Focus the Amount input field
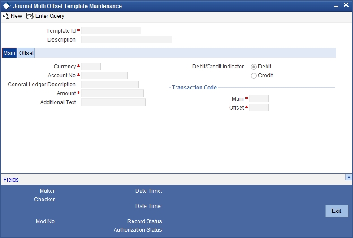 112,93
